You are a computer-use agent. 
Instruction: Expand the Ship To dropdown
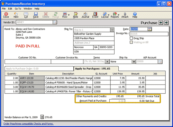click(112, 30)
